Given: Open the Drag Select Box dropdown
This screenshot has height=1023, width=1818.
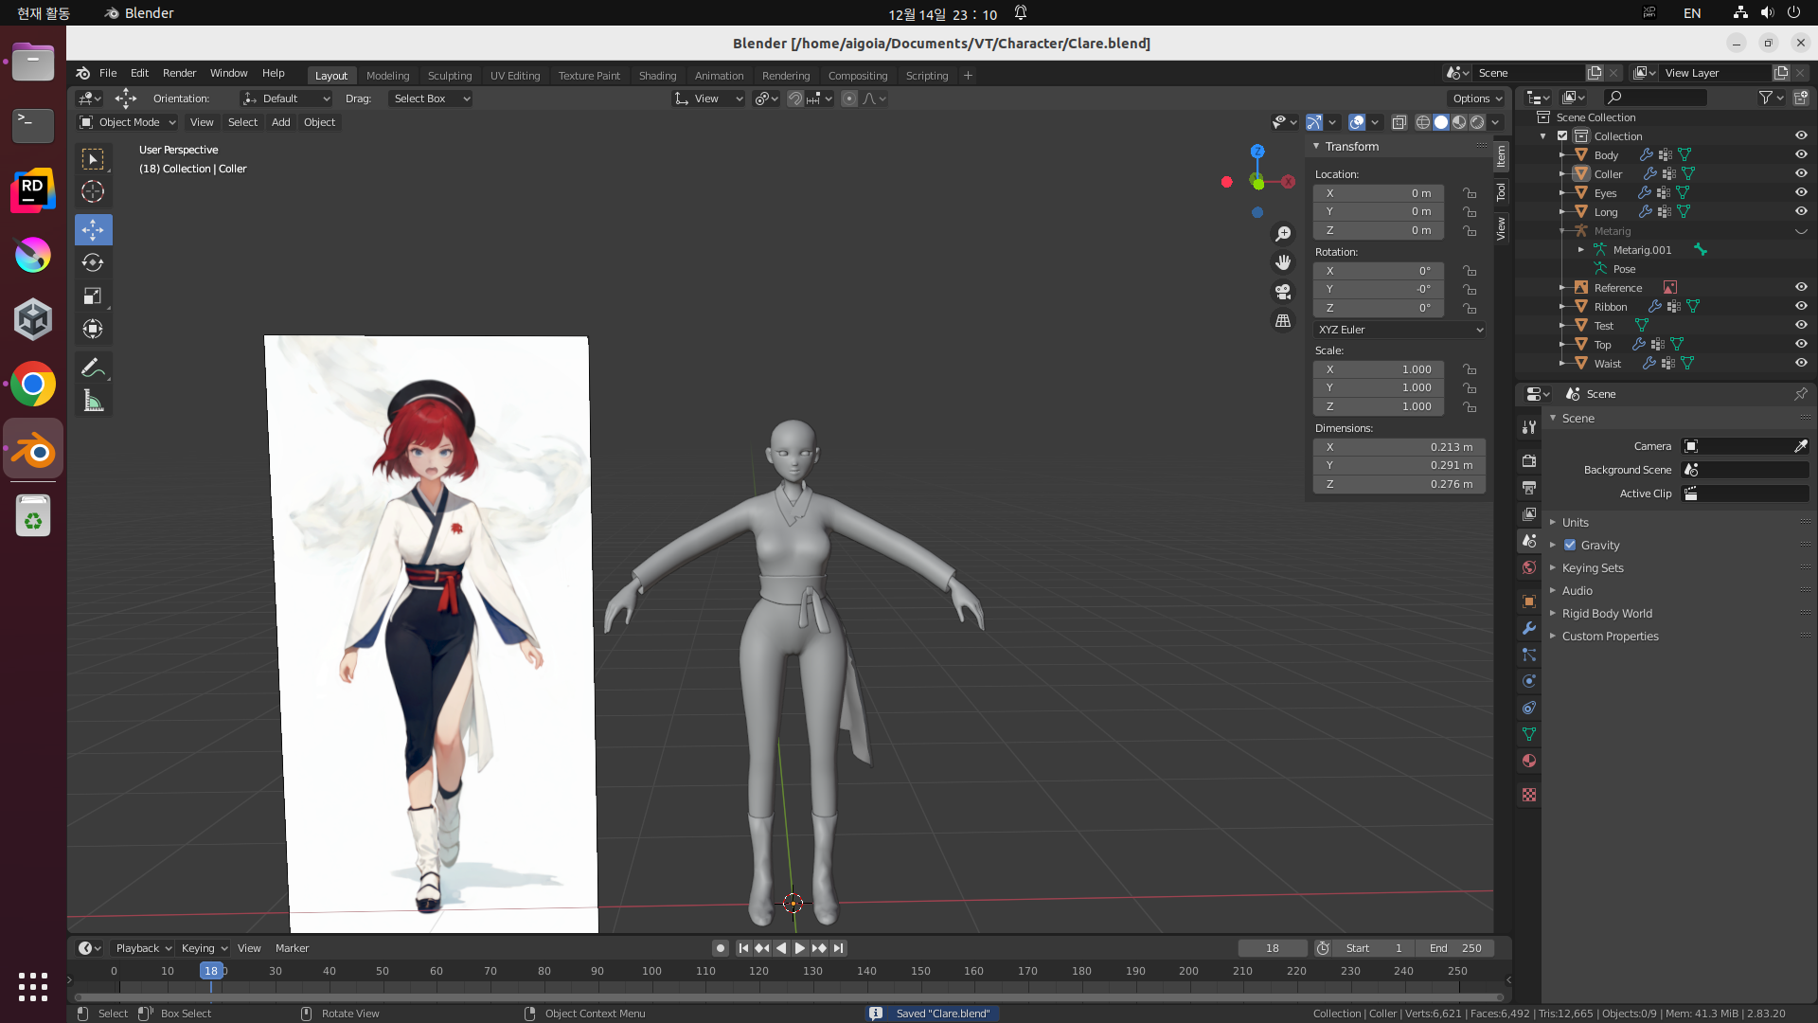Looking at the screenshot, I should pos(430,99).
